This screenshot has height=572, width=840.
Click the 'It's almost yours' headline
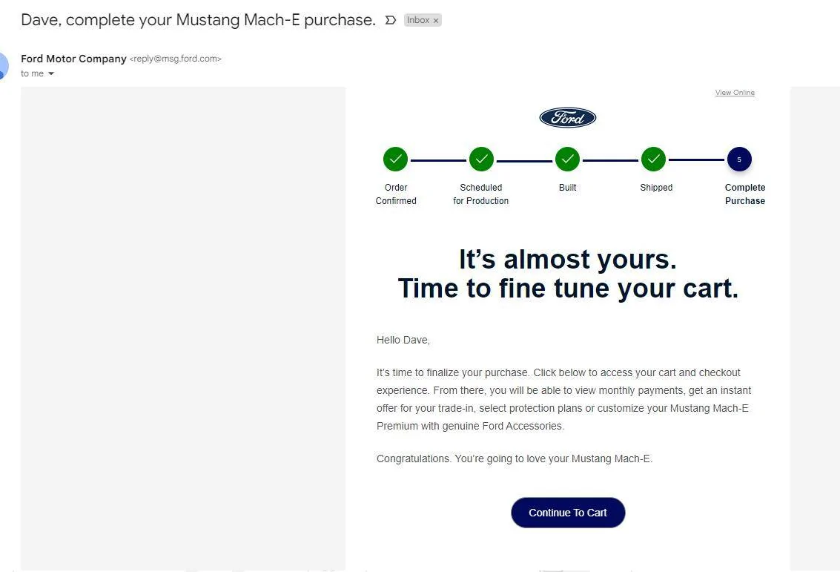point(568,259)
